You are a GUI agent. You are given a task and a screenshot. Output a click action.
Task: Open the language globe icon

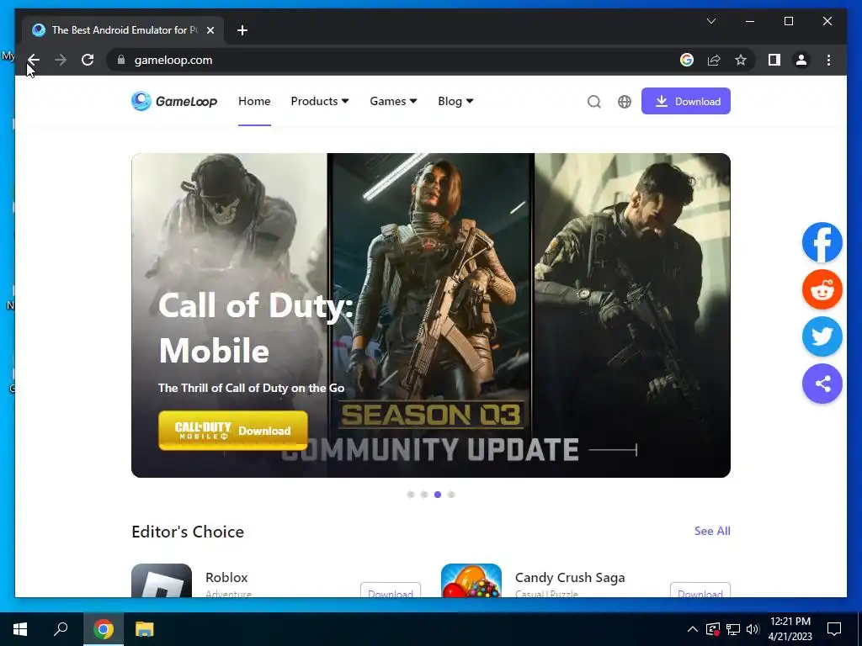click(x=625, y=102)
